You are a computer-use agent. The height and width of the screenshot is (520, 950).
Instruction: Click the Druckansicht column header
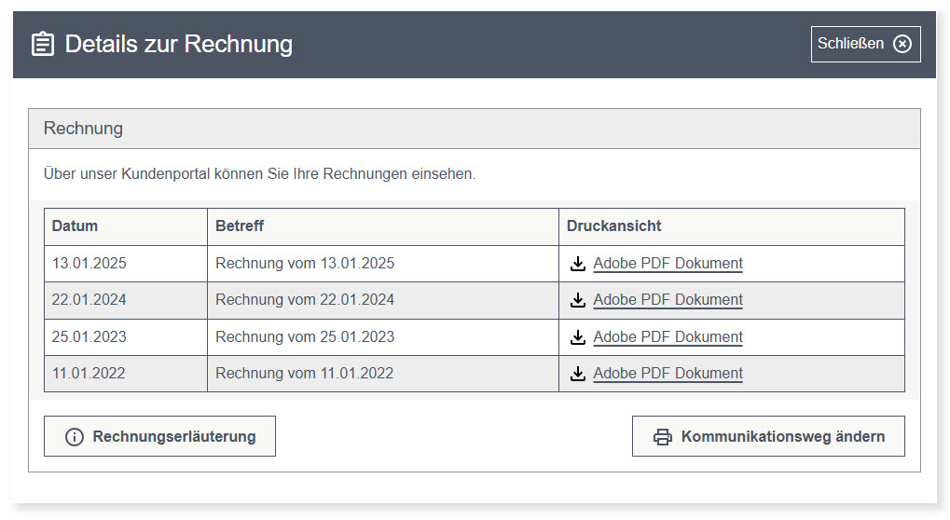point(613,226)
